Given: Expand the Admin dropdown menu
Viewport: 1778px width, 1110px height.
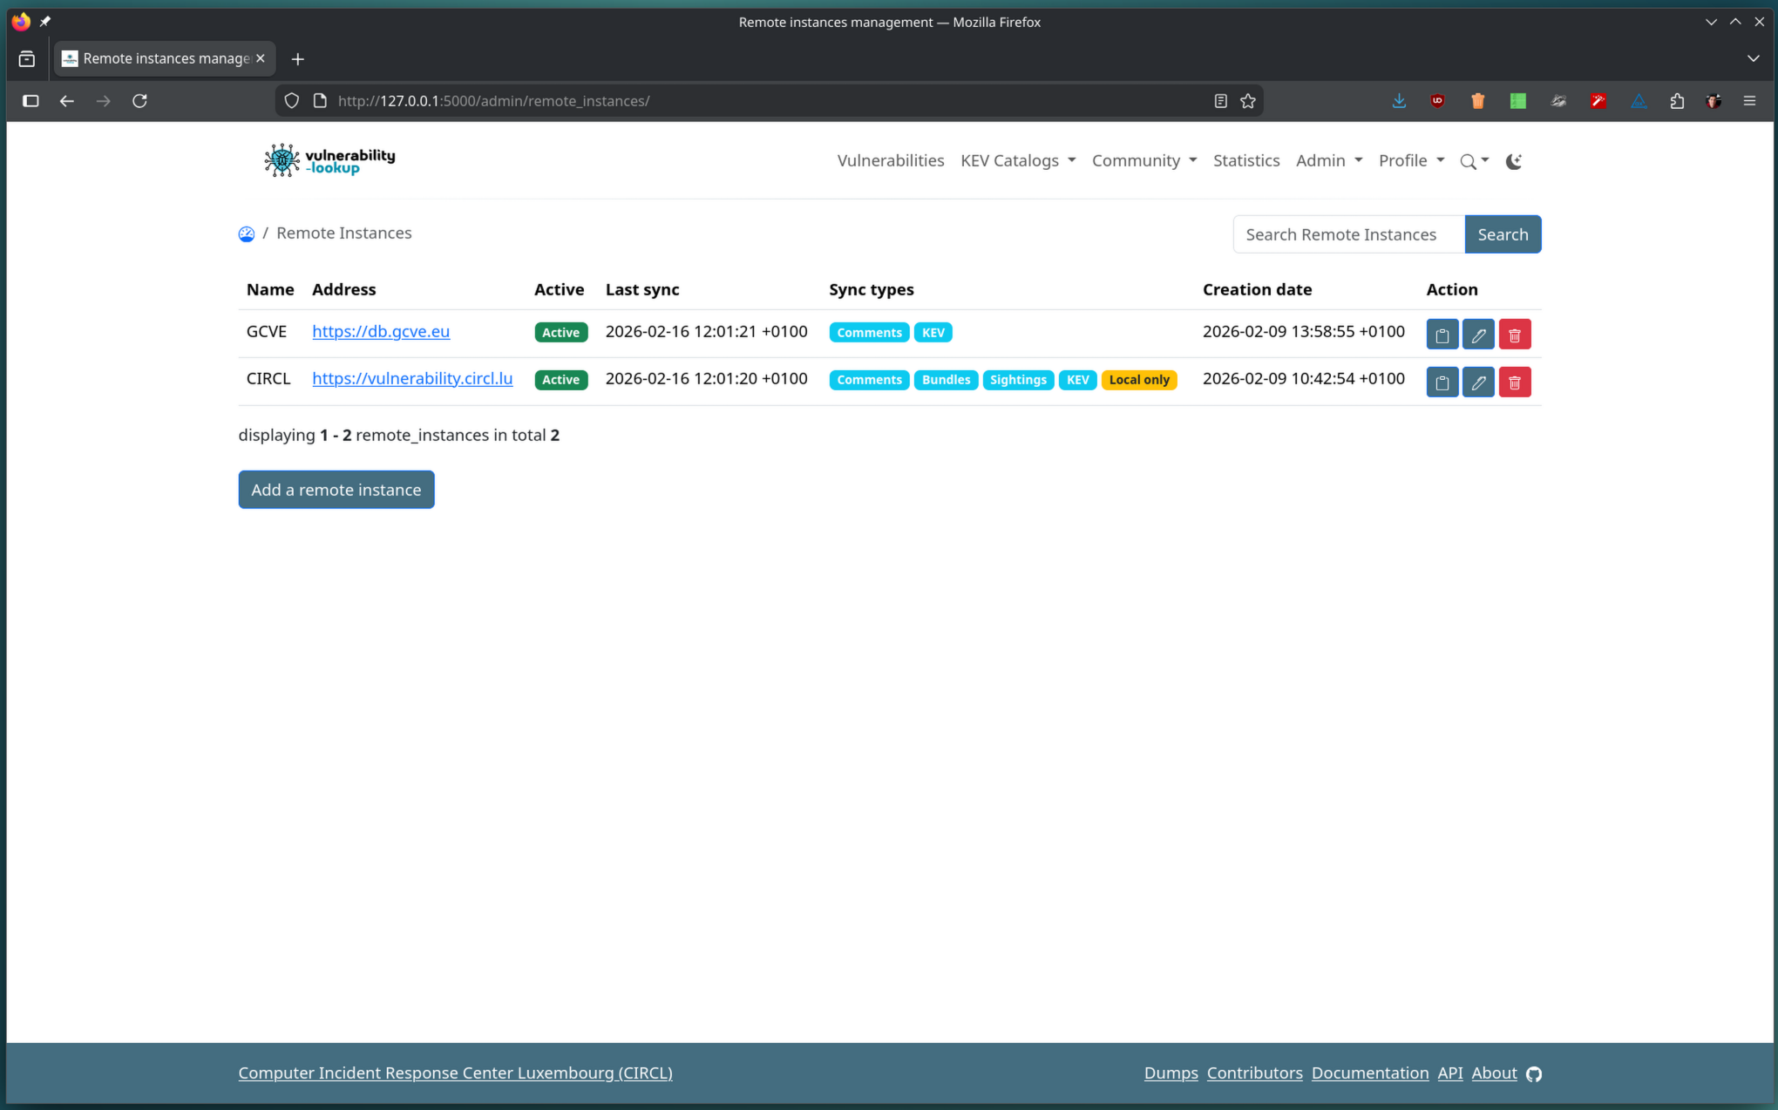Looking at the screenshot, I should tap(1328, 160).
